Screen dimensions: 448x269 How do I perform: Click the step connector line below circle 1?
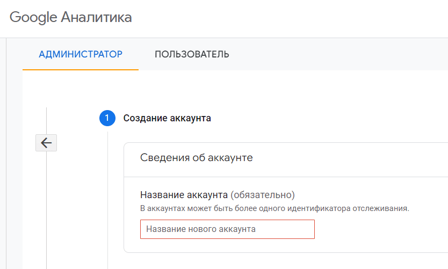click(x=108, y=200)
